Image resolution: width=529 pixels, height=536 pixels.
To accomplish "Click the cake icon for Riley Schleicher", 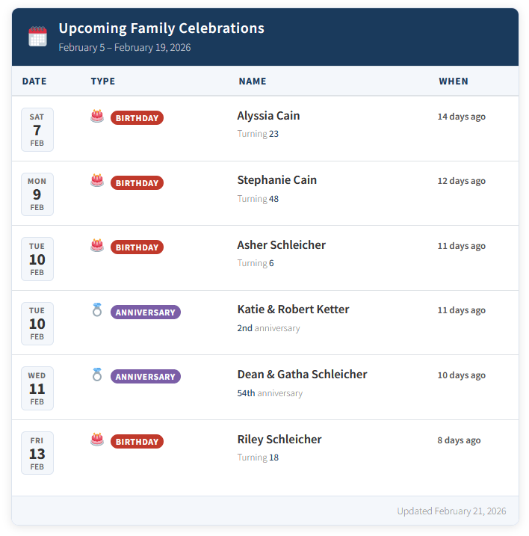I will pos(97,440).
